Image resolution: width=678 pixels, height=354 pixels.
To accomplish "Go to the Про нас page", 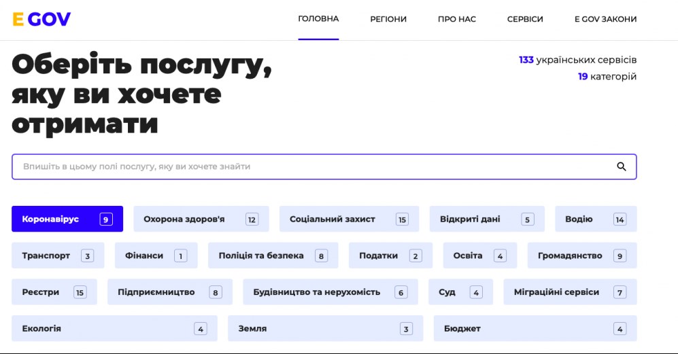I will pyautogui.click(x=457, y=19).
